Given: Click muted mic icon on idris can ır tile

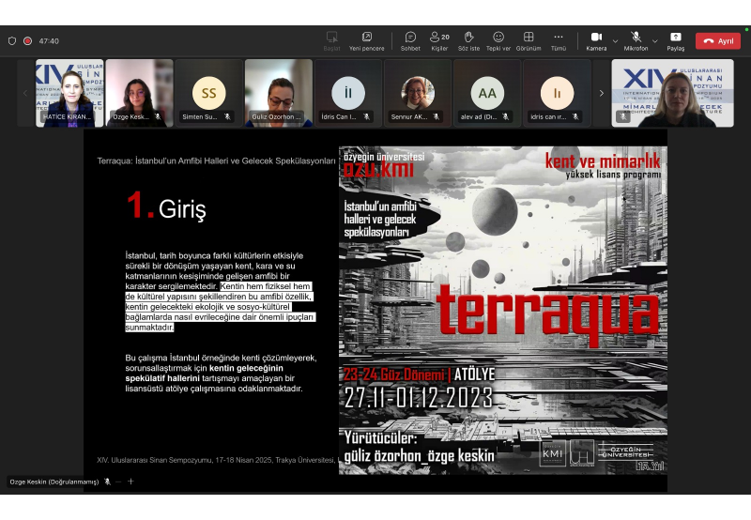Looking at the screenshot, I should click(575, 116).
